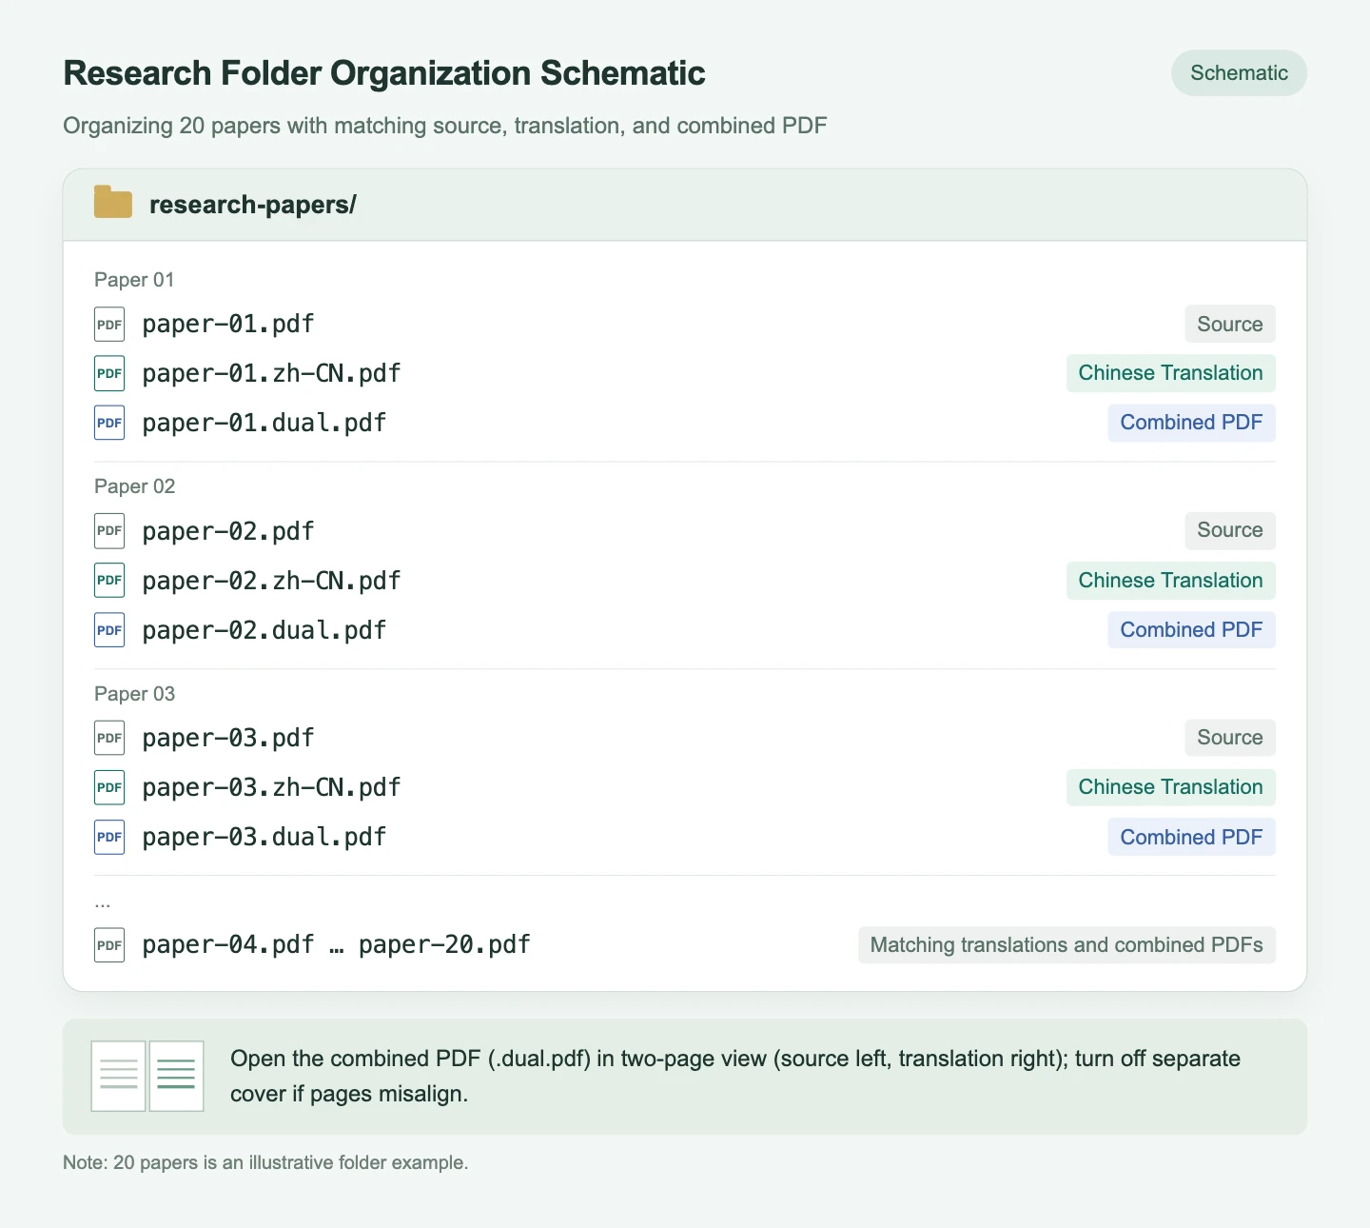This screenshot has width=1370, height=1228.
Task: Click the research-papers folder icon
Action: click(x=113, y=203)
